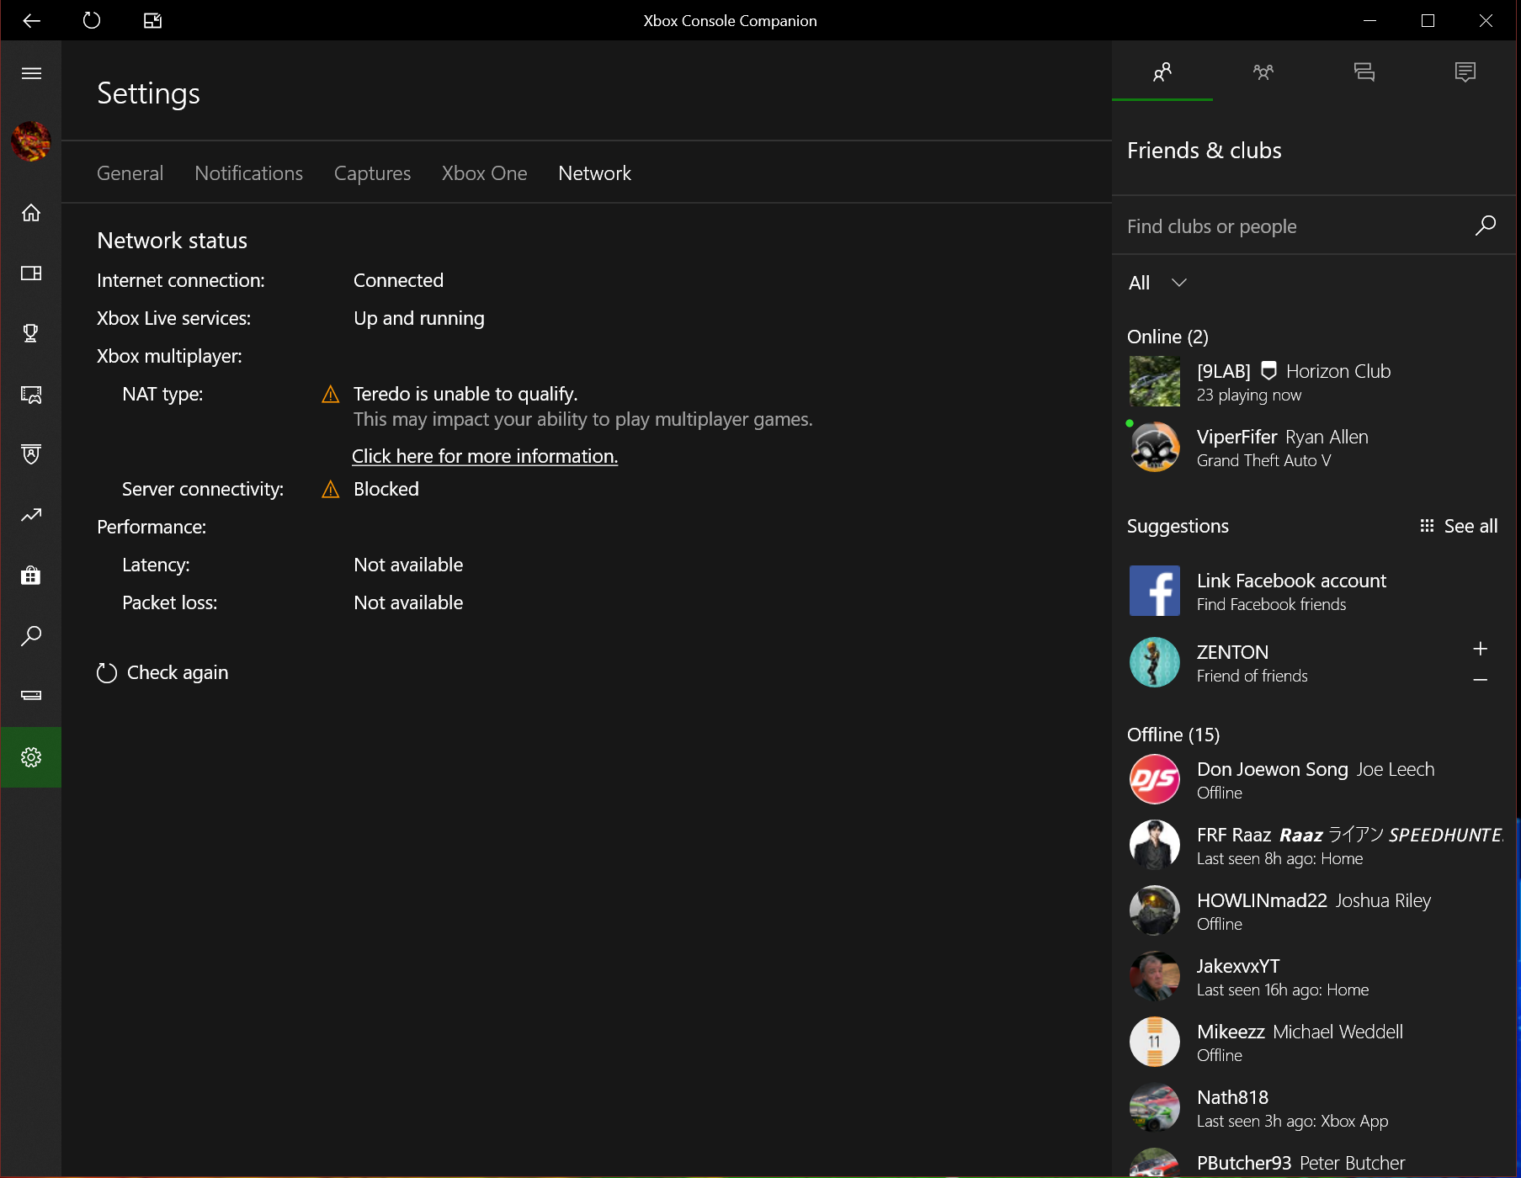Open Clubs shield icon in the sidebar
1521x1178 pixels.
pos(31,454)
